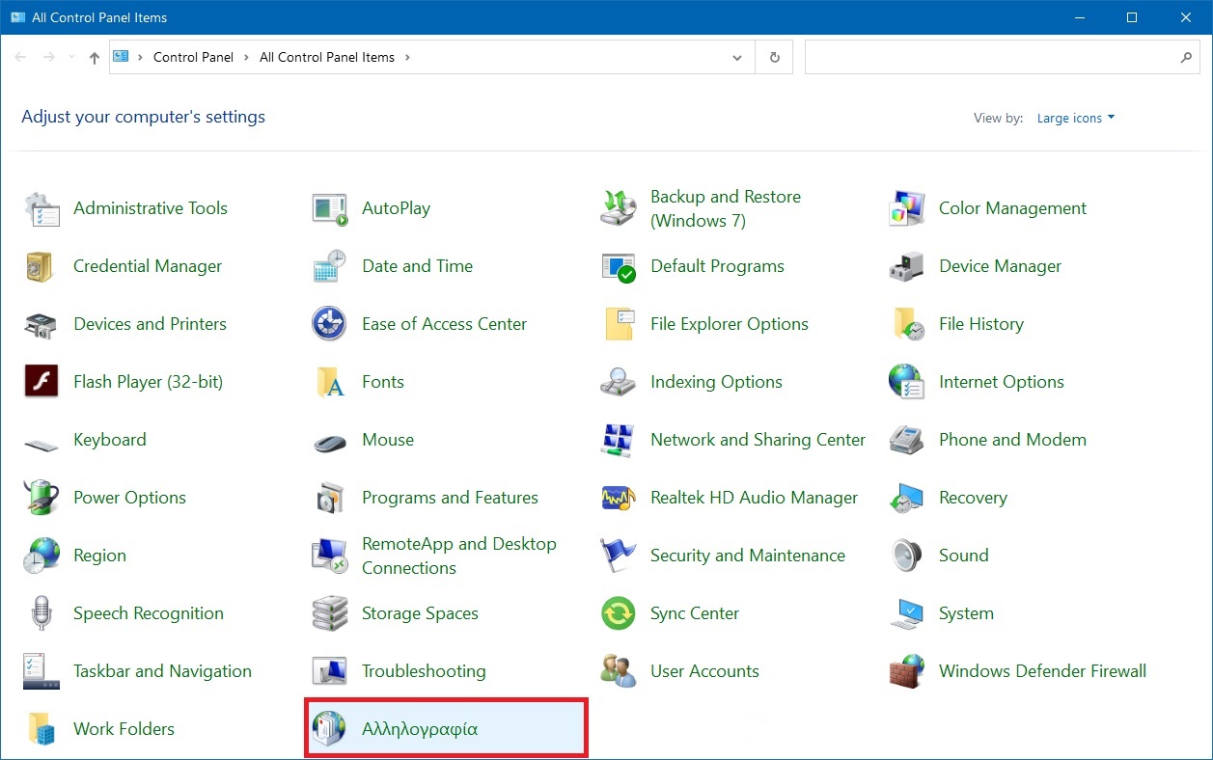Open the Security and Maintenance link
The image size is (1213, 760).
(x=748, y=556)
